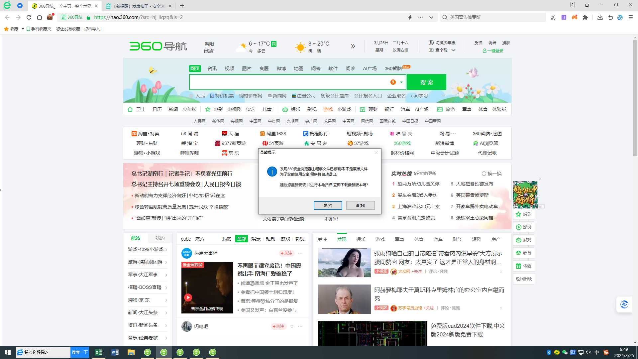The width and height of the screenshot is (638, 359).
Task: Open the 张雨绮 news thumbnail
Action: 344,262
